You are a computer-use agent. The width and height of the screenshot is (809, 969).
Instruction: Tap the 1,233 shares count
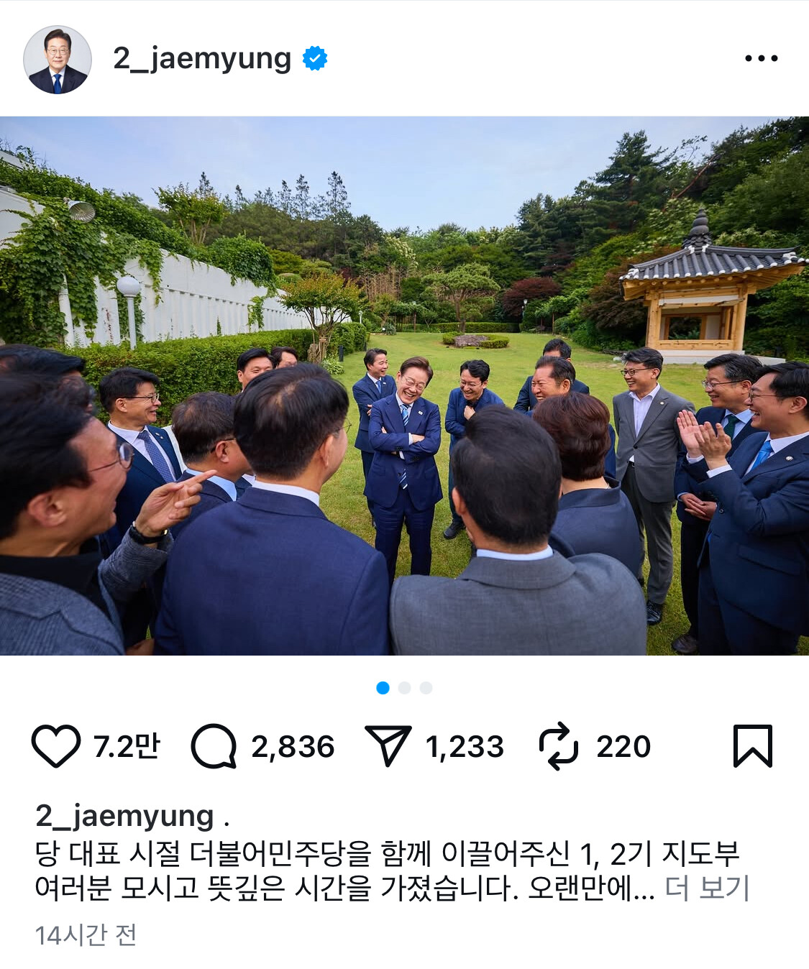[x=465, y=747]
